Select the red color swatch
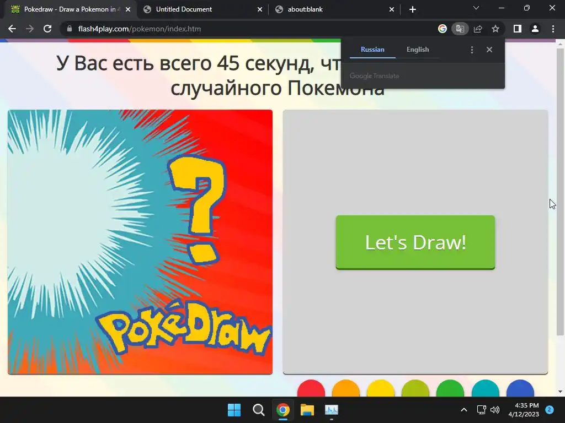 [311, 388]
